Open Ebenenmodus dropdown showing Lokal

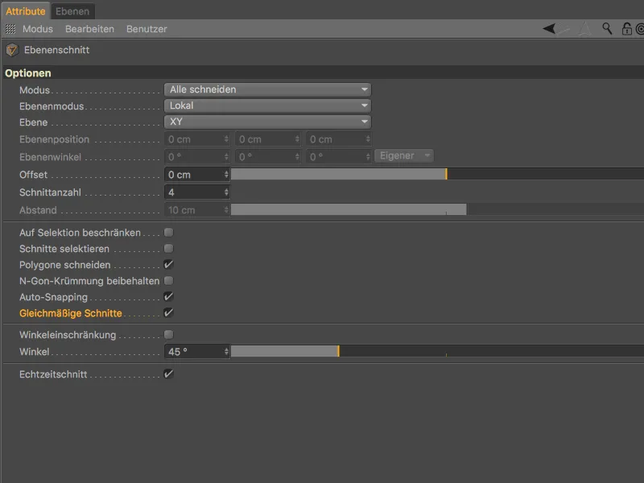[267, 105]
